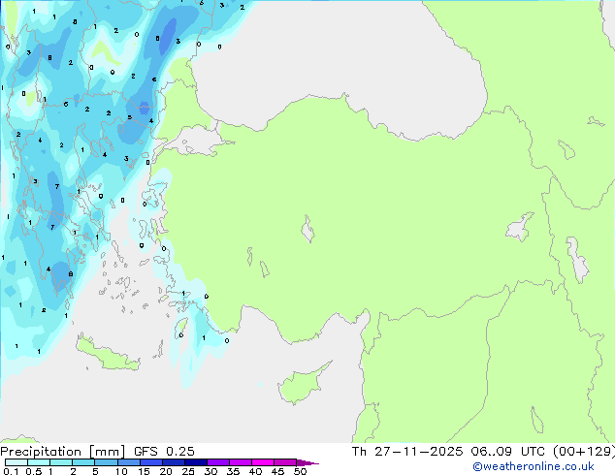Select the legend swatch between 2 and 5
Image resolution: width=615 pixels, height=475 pixels.
[x=83, y=462]
